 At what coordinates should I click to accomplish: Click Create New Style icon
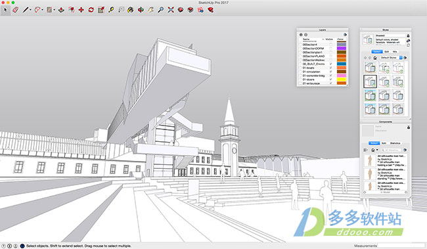pos(408,41)
